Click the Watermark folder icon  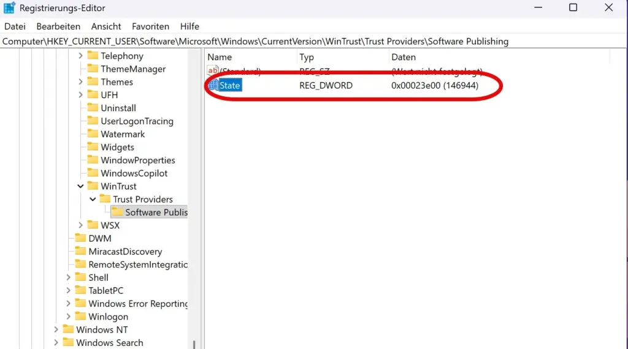(93, 134)
